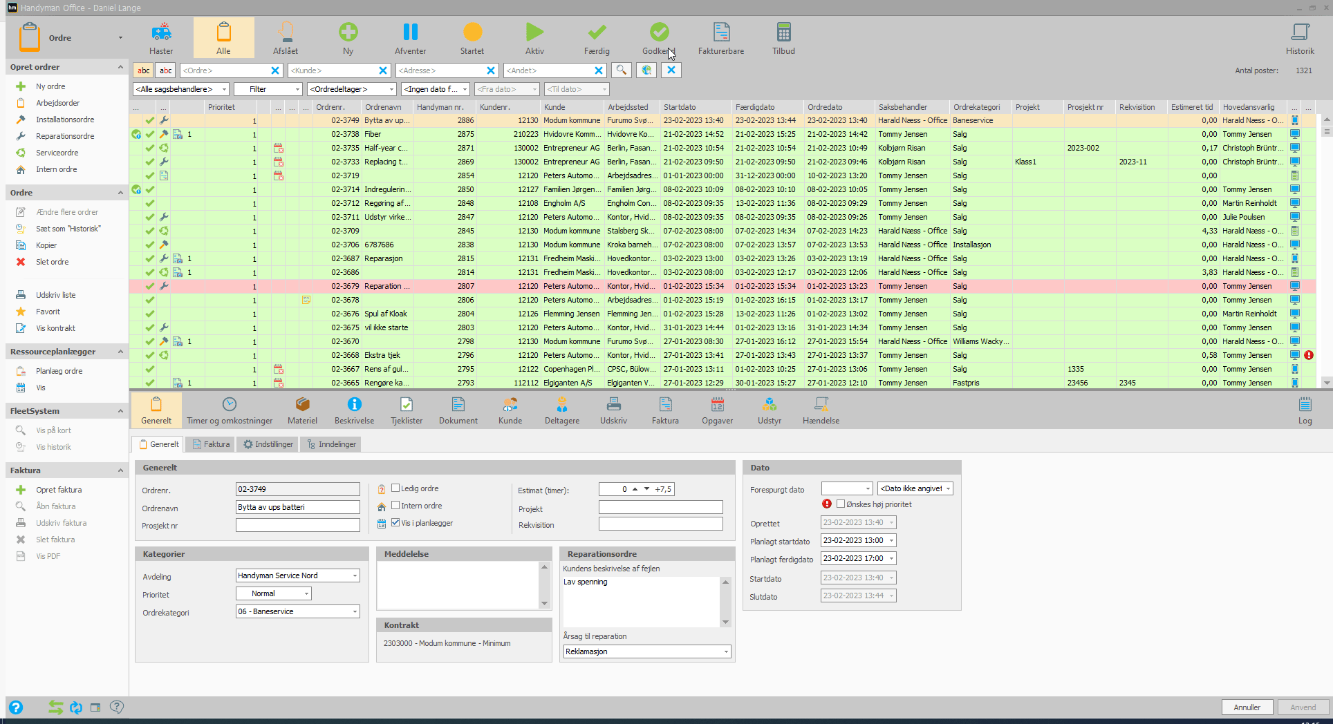Open the Materiel panel

click(x=302, y=410)
